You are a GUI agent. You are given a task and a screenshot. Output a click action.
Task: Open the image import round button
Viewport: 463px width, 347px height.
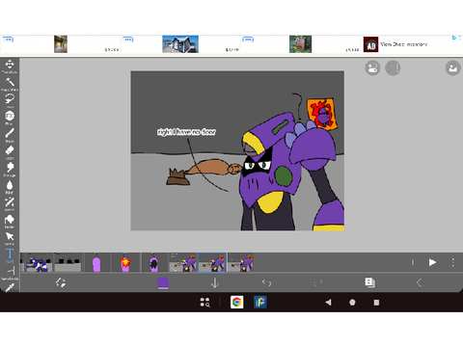tap(453, 68)
